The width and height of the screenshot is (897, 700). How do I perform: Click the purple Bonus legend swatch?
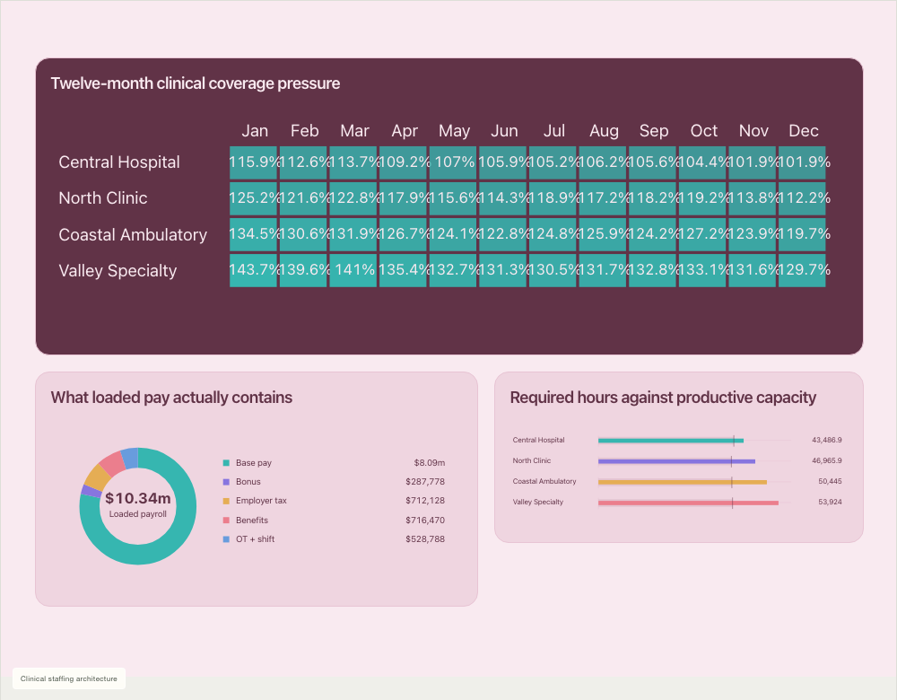[226, 482]
